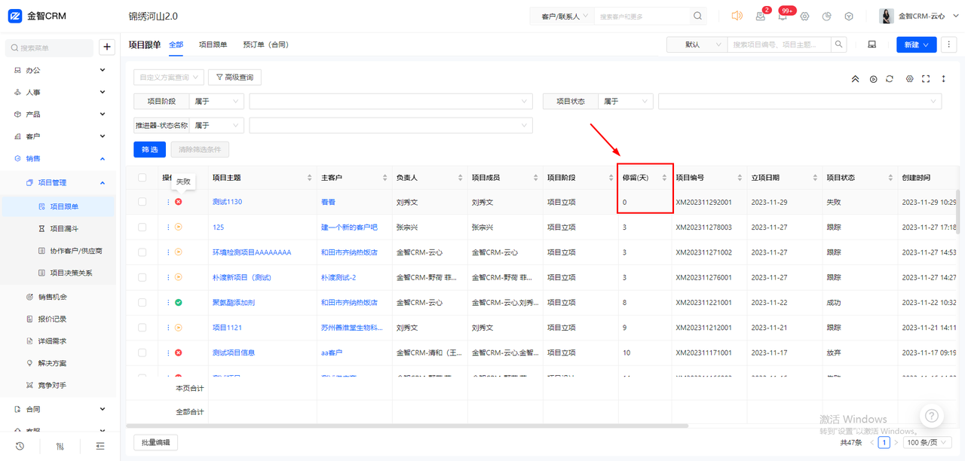Click the red failed status icon for 测试1130

tap(179, 202)
